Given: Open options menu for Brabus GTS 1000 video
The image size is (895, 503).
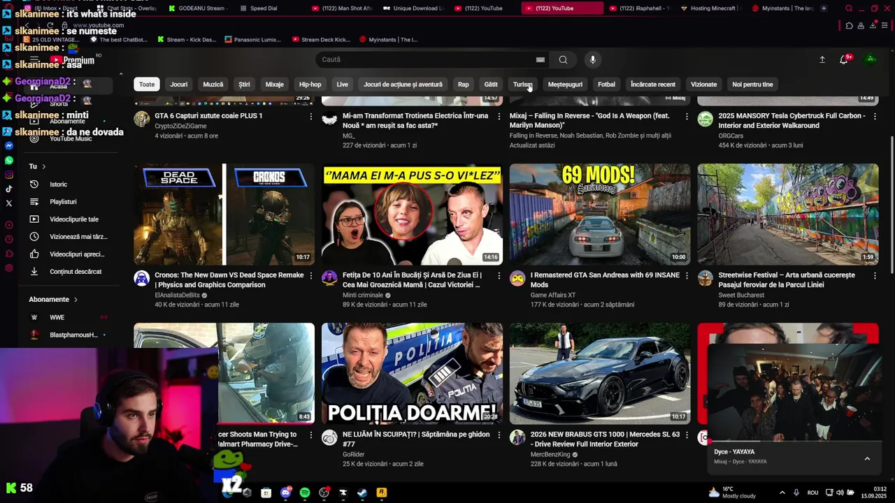Looking at the screenshot, I should (x=687, y=435).
